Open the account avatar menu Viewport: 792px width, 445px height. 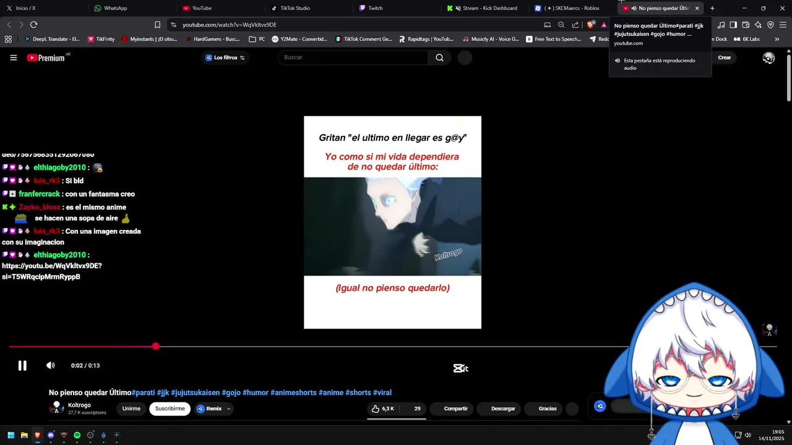[x=768, y=57]
